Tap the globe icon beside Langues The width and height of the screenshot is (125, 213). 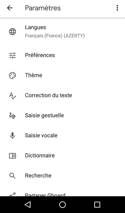tap(12, 31)
